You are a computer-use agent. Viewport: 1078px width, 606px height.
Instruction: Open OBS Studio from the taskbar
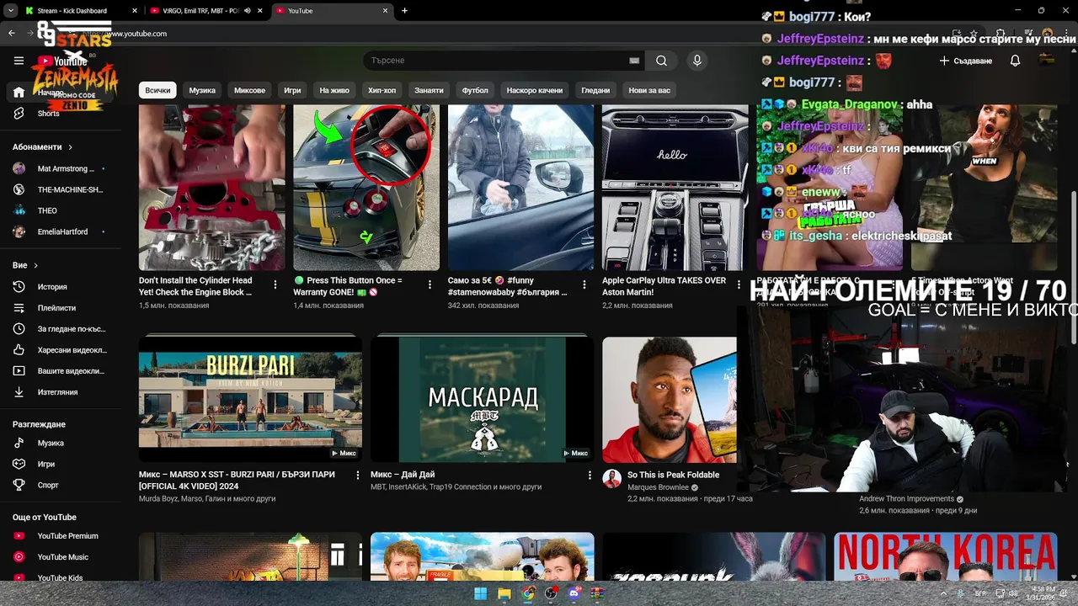551,593
